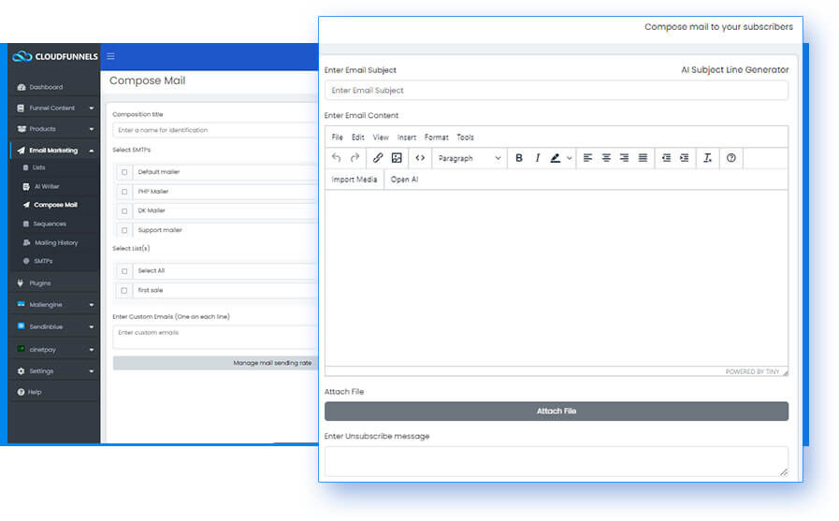Open Dashboard from the sidebar
Viewport: 839px width, 521px height.
pos(46,87)
